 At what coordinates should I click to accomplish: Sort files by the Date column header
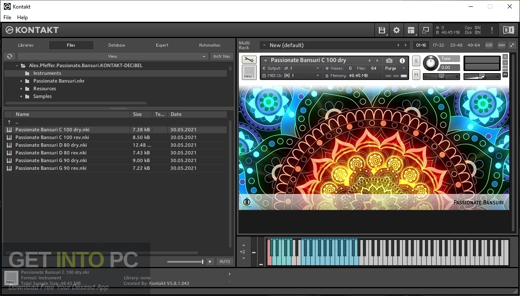(x=197, y=114)
